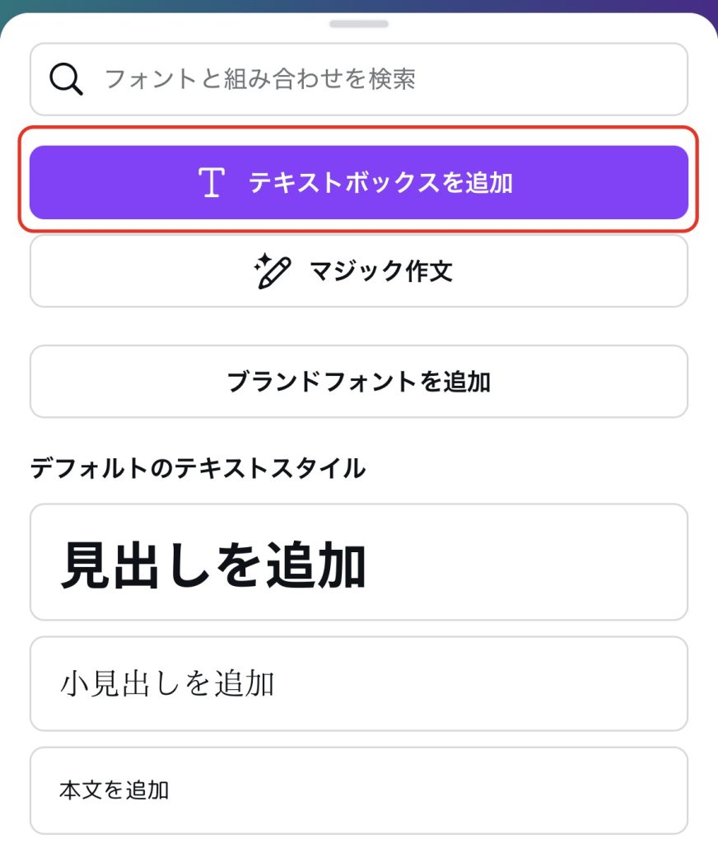This screenshot has width=718, height=844.
Task: Select the large bold heading style card
Action: 359,562
